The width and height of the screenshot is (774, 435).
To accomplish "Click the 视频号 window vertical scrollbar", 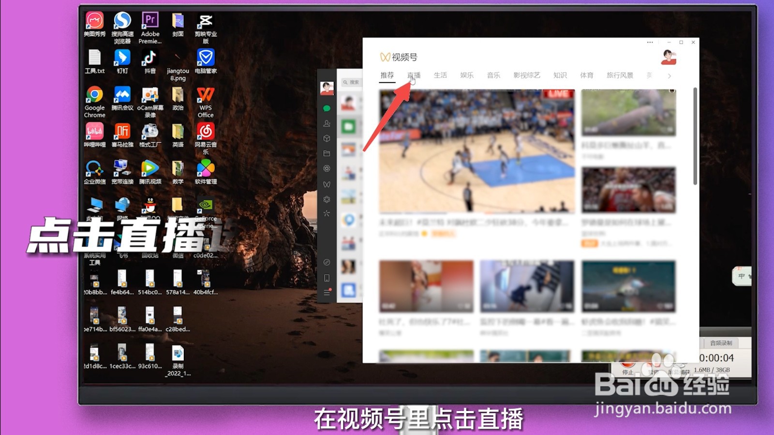I will pos(695,136).
